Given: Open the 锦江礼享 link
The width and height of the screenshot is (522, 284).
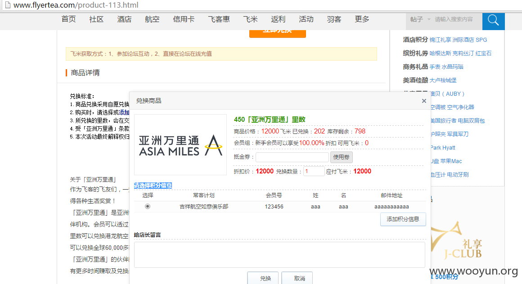Looking at the screenshot, I should coord(440,40).
